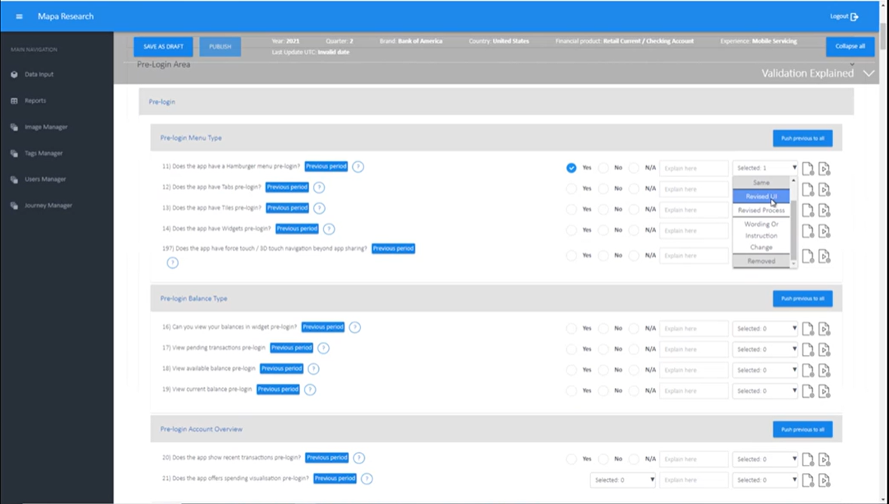The width and height of the screenshot is (889, 504).
Task: Expand Validation Explained chevron
Action: 869,74
